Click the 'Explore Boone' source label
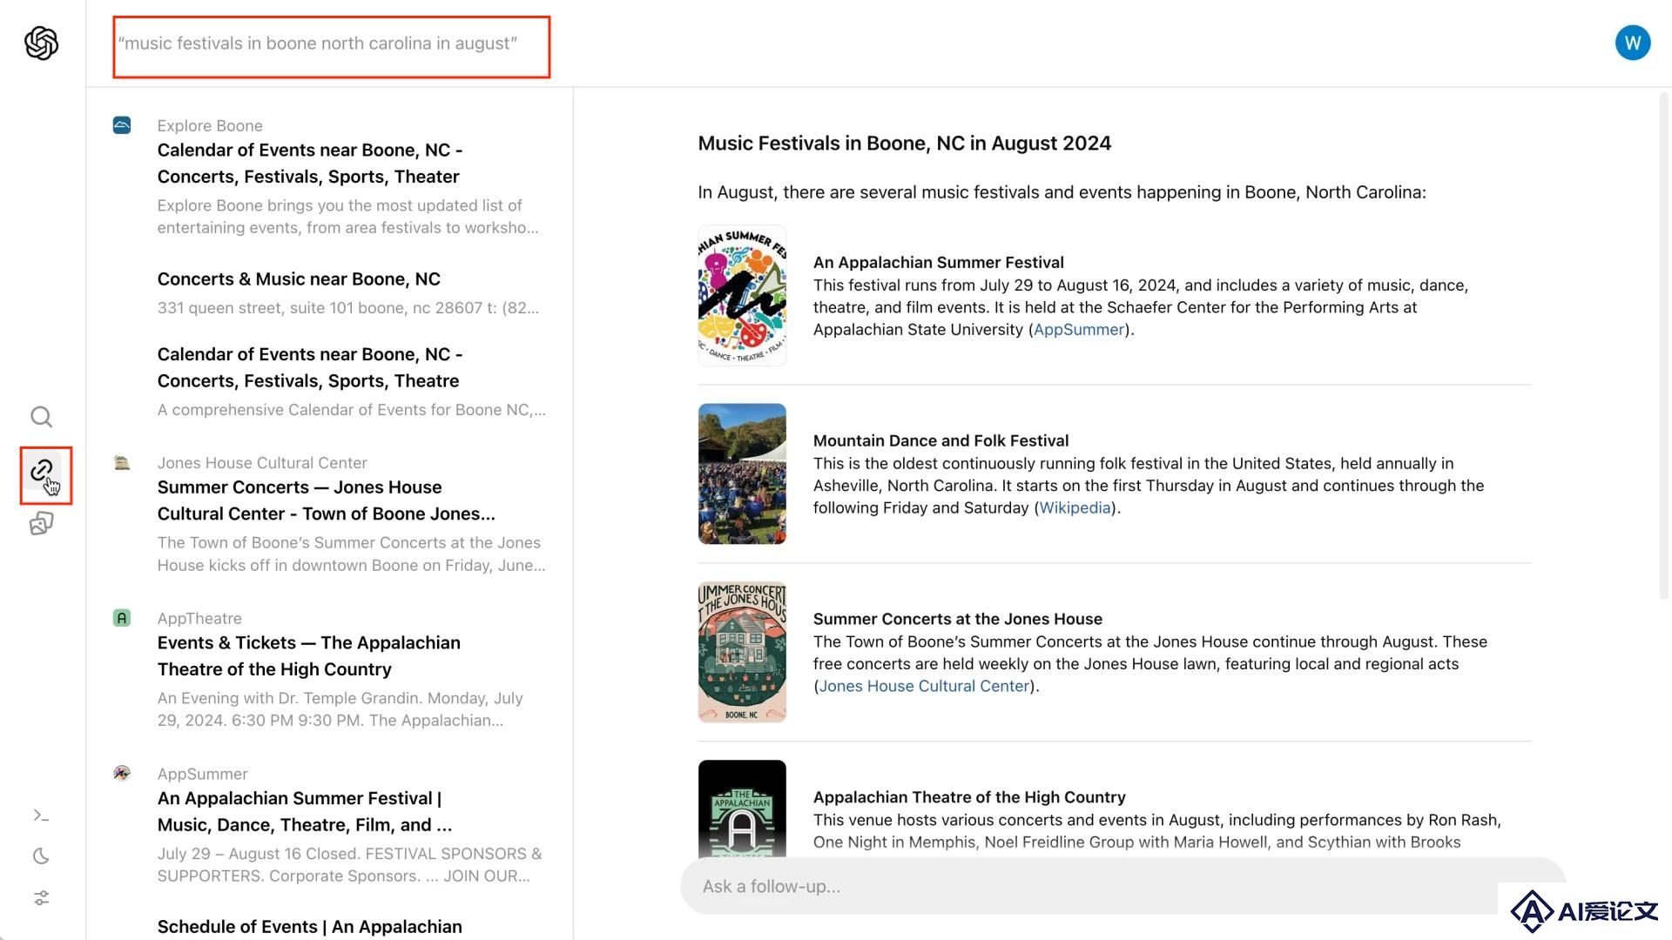This screenshot has height=940, width=1672. pos(210,125)
